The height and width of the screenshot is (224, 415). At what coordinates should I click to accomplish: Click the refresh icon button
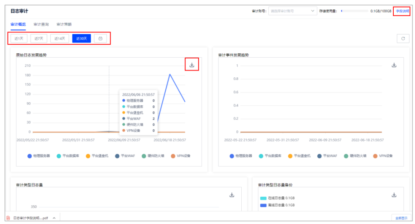[403, 39]
